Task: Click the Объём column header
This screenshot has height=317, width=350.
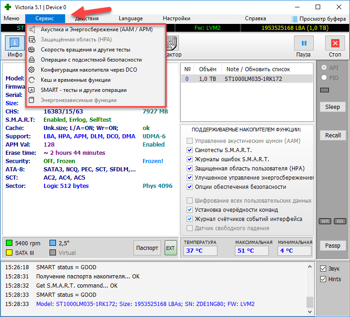Action: pyautogui.click(x=208, y=69)
